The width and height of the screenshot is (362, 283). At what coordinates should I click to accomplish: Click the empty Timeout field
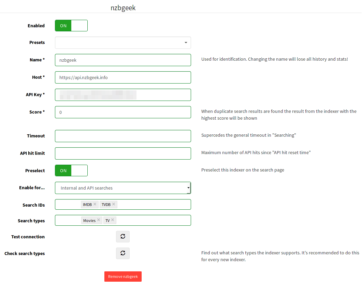pyautogui.click(x=123, y=136)
